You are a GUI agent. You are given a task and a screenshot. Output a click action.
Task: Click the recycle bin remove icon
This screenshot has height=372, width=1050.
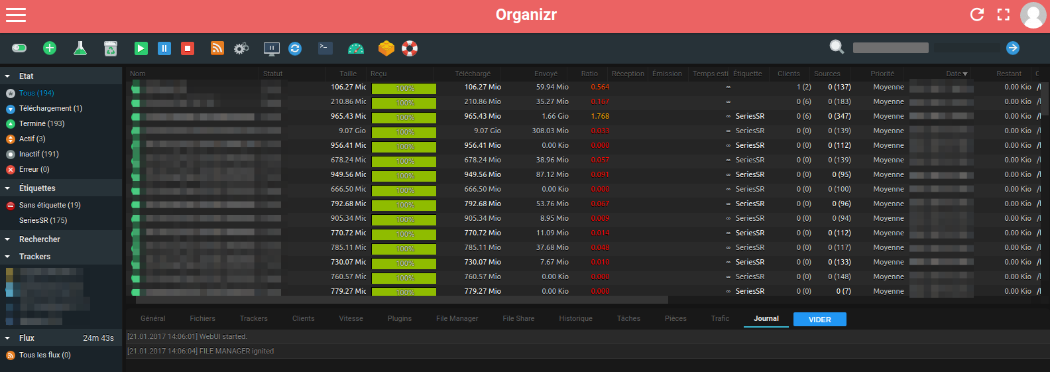(x=111, y=48)
